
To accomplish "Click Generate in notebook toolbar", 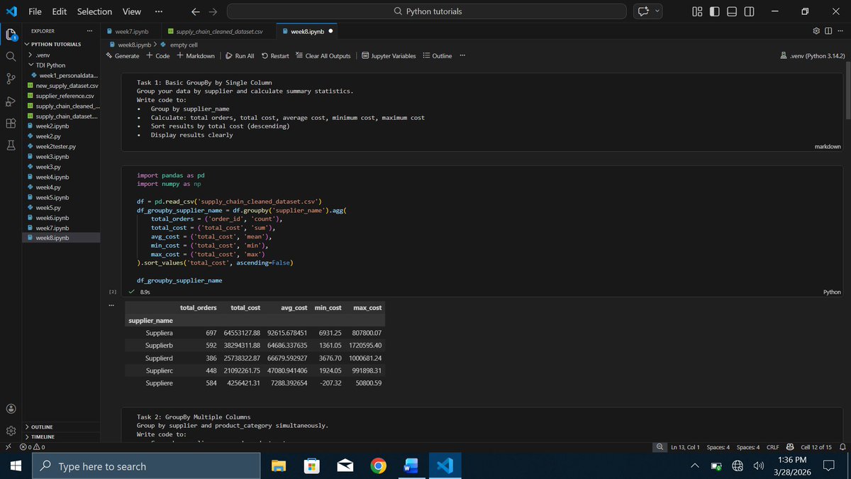I will point(123,55).
